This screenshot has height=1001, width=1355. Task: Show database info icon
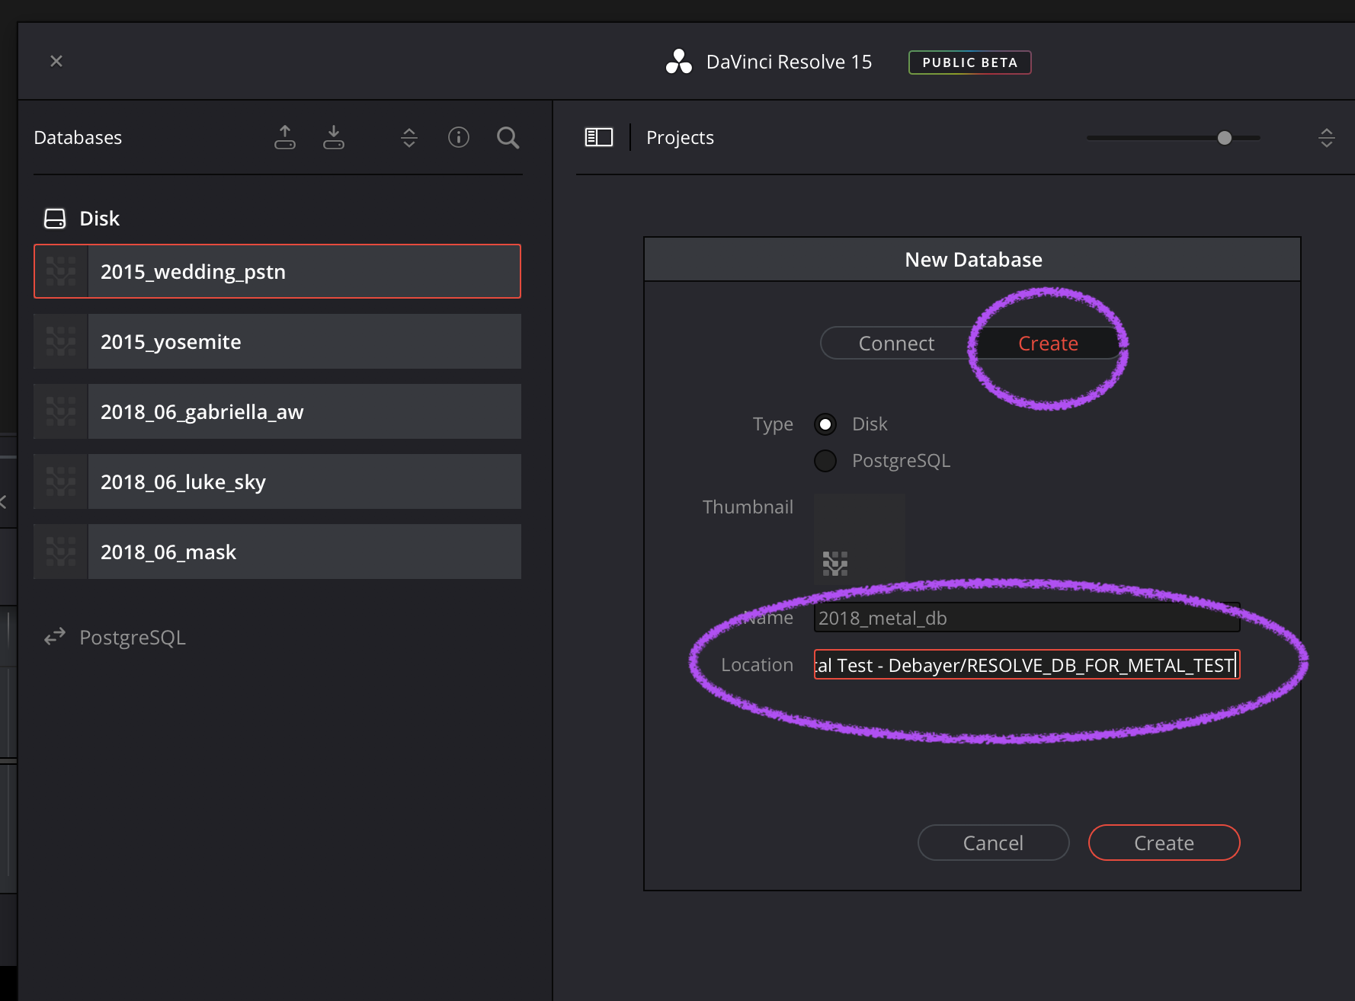tap(459, 137)
